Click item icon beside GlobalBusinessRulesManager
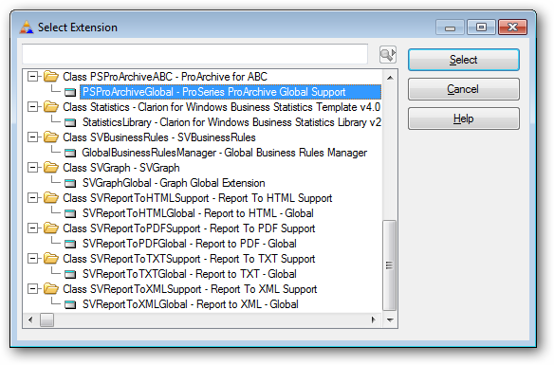This screenshot has width=554, height=365. (70, 154)
